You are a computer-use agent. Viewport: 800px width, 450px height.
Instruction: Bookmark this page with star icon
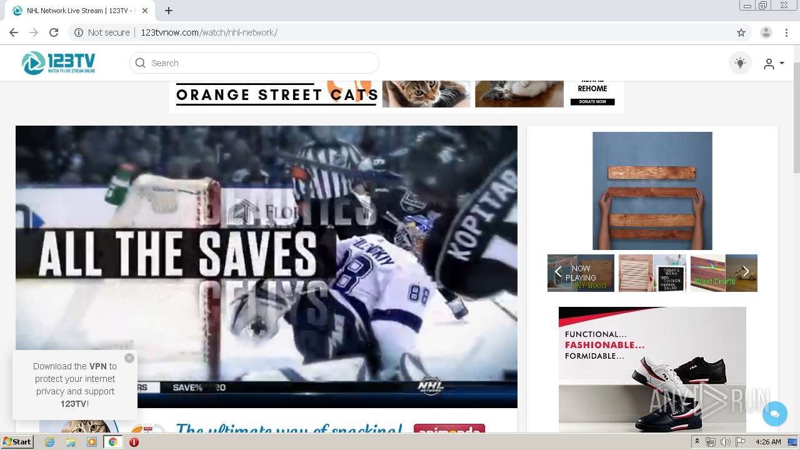click(741, 32)
